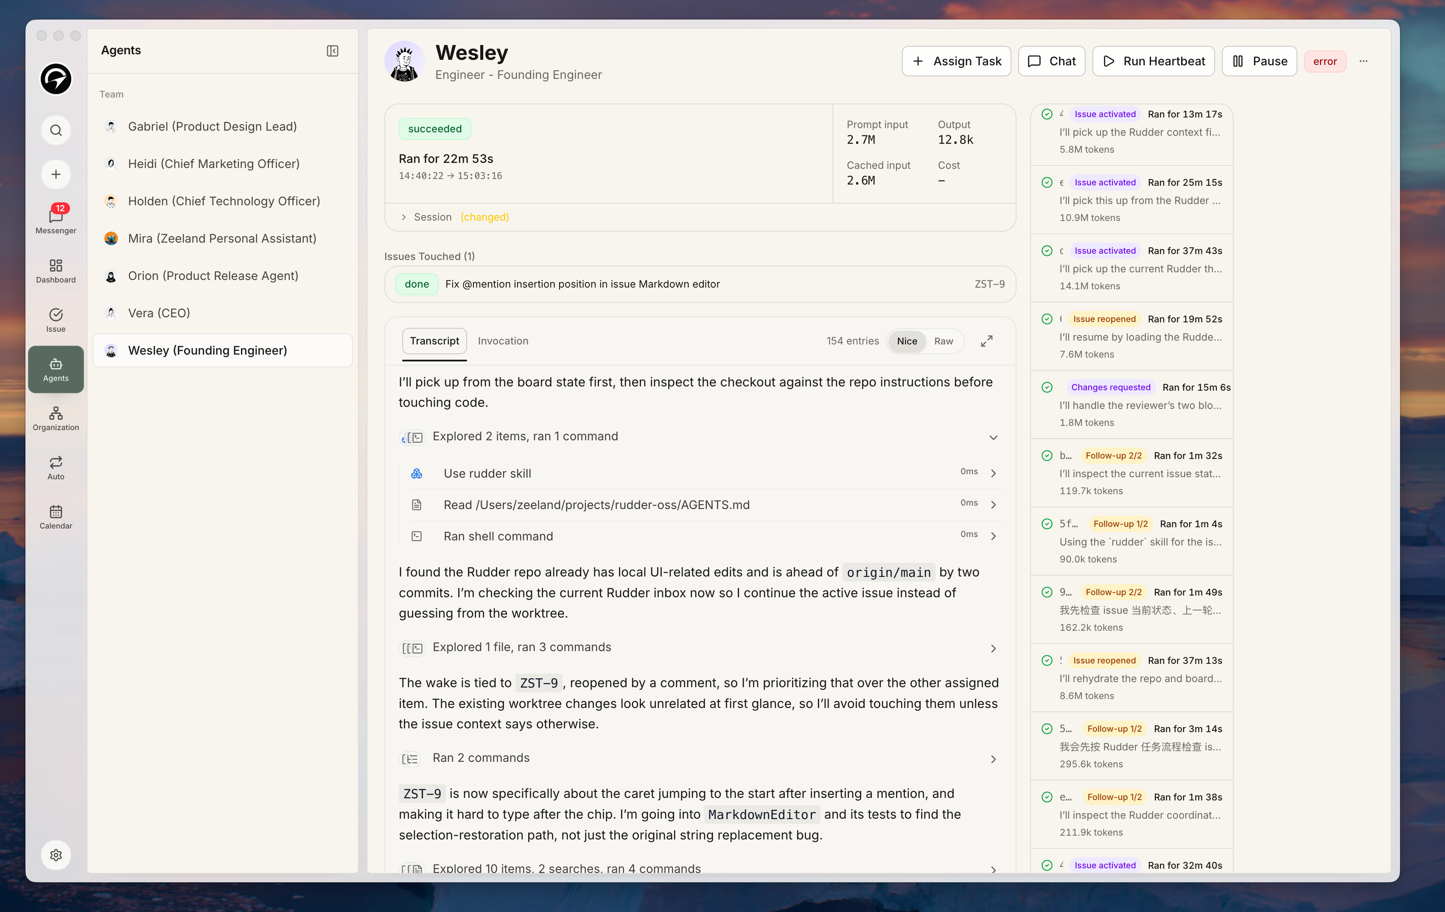Click the 154 entries count

click(852, 341)
